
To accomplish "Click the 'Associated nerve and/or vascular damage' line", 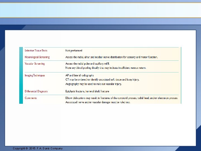I will pos(98,102).
